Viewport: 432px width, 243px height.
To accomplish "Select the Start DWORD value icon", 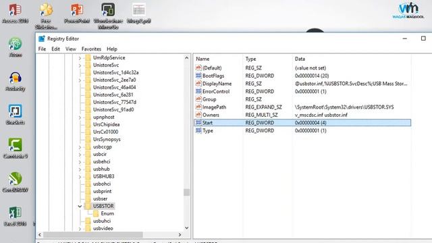I will click(198, 123).
